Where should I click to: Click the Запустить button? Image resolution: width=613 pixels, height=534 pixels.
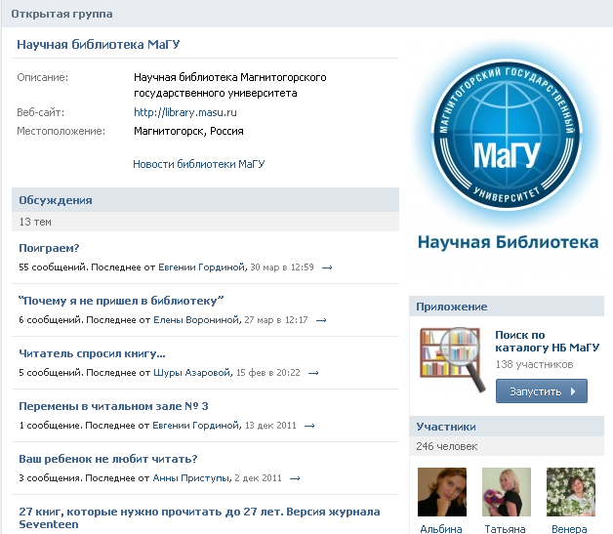[542, 390]
